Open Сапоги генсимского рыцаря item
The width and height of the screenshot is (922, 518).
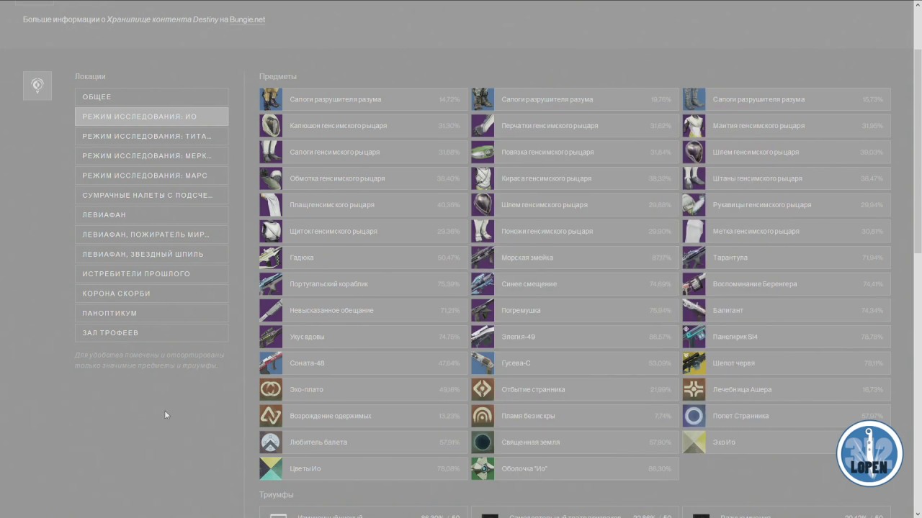pyautogui.click(x=363, y=152)
